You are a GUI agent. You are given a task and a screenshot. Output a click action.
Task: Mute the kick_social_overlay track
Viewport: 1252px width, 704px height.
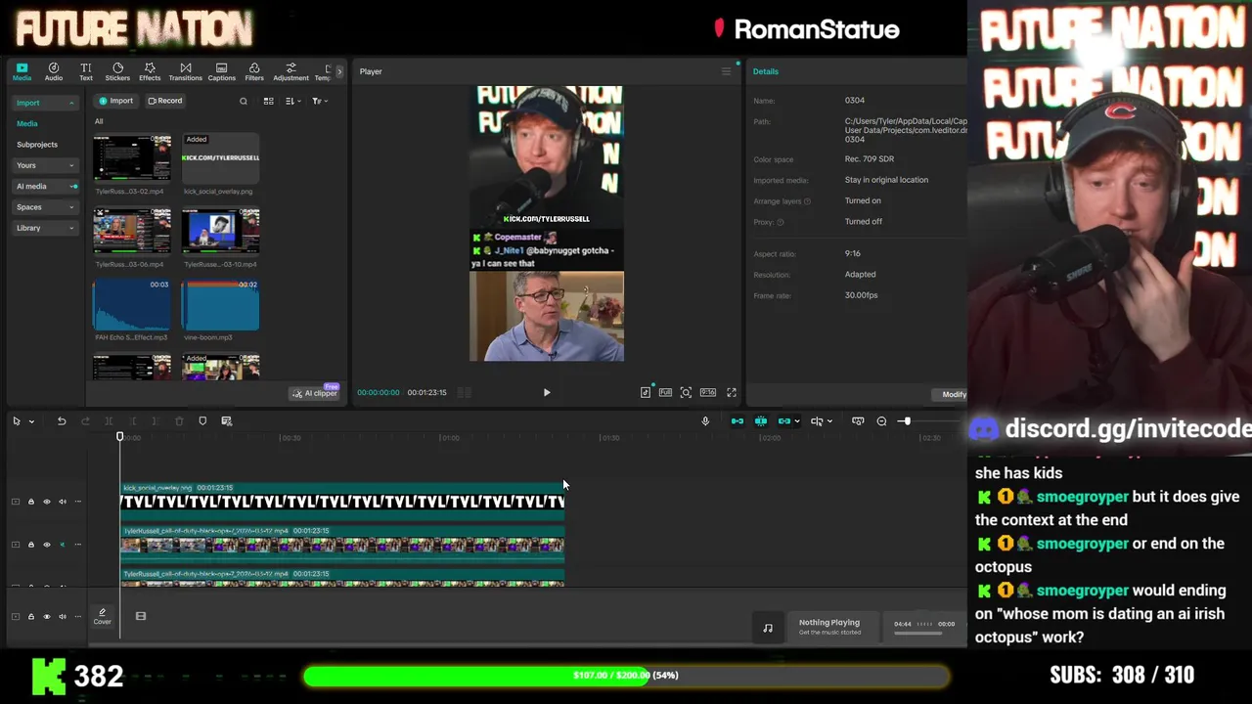[63, 502]
